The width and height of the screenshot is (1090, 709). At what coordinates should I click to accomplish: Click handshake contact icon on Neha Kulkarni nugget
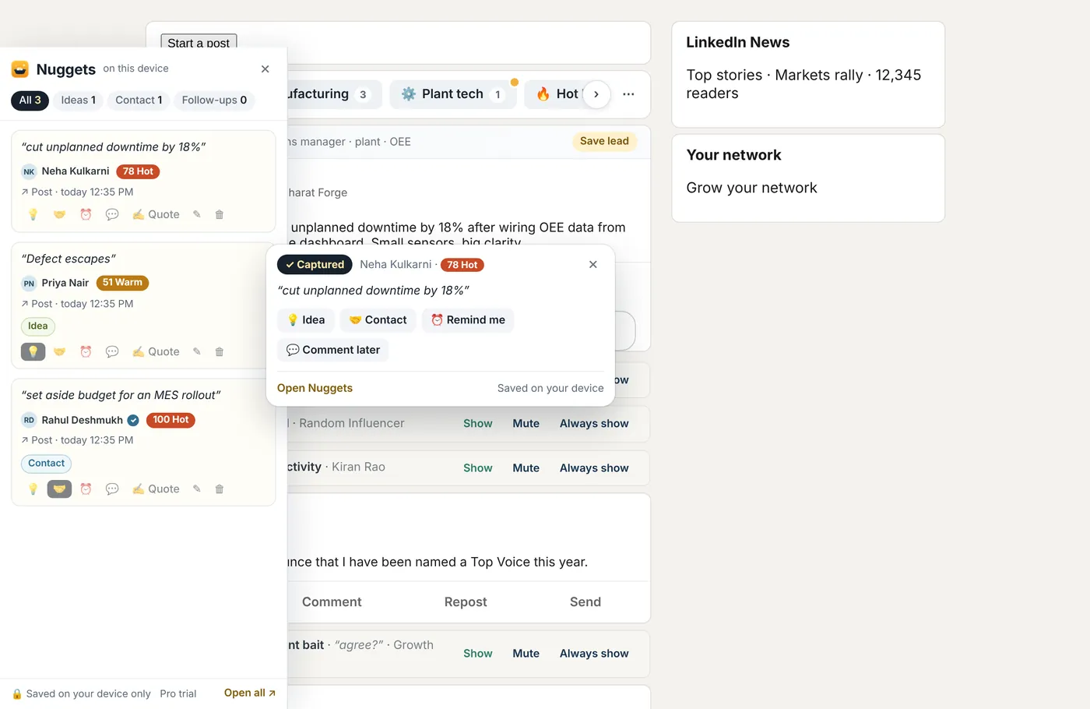59,214
